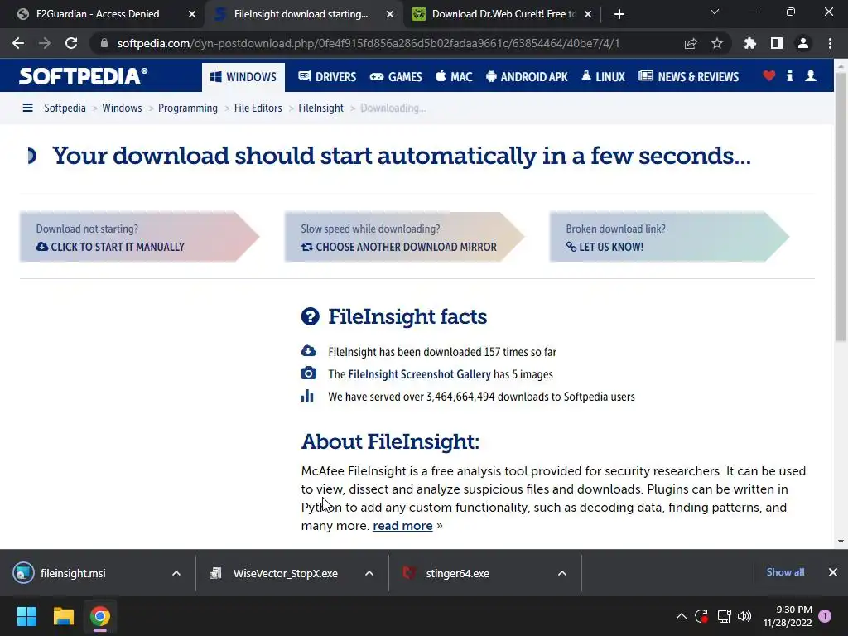
Task: Expand options for stinger64.exe download
Action: coord(562,573)
